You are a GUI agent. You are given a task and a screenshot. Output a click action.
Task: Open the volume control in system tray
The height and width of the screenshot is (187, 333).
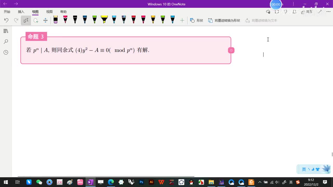[x=277, y=182]
